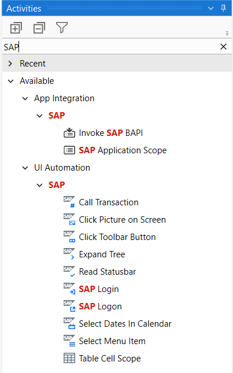Click the Table Cell Scope grid icon

[69, 358]
